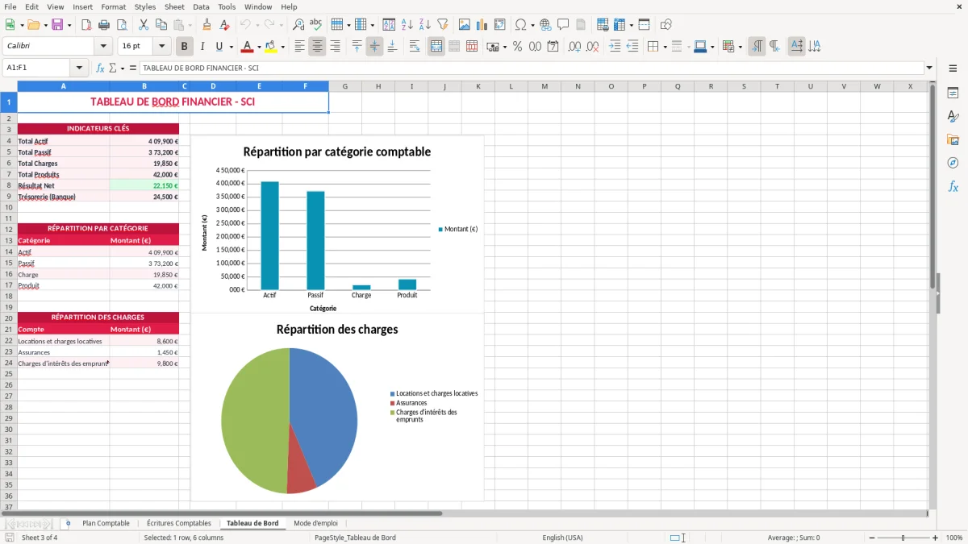This screenshot has width=968, height=544.
Task: Open Find and Replace icon
Action: pyautogui.click(x=298, y=25)
